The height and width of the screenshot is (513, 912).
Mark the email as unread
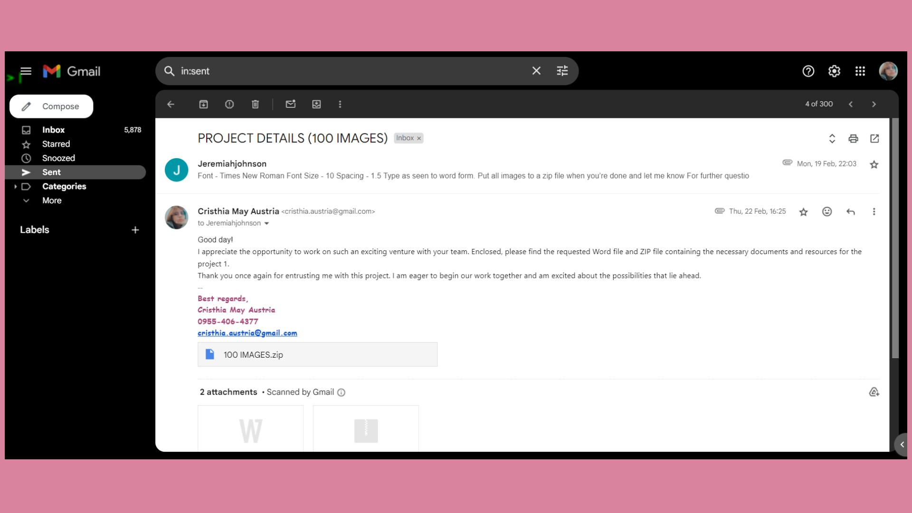[291, 104]
